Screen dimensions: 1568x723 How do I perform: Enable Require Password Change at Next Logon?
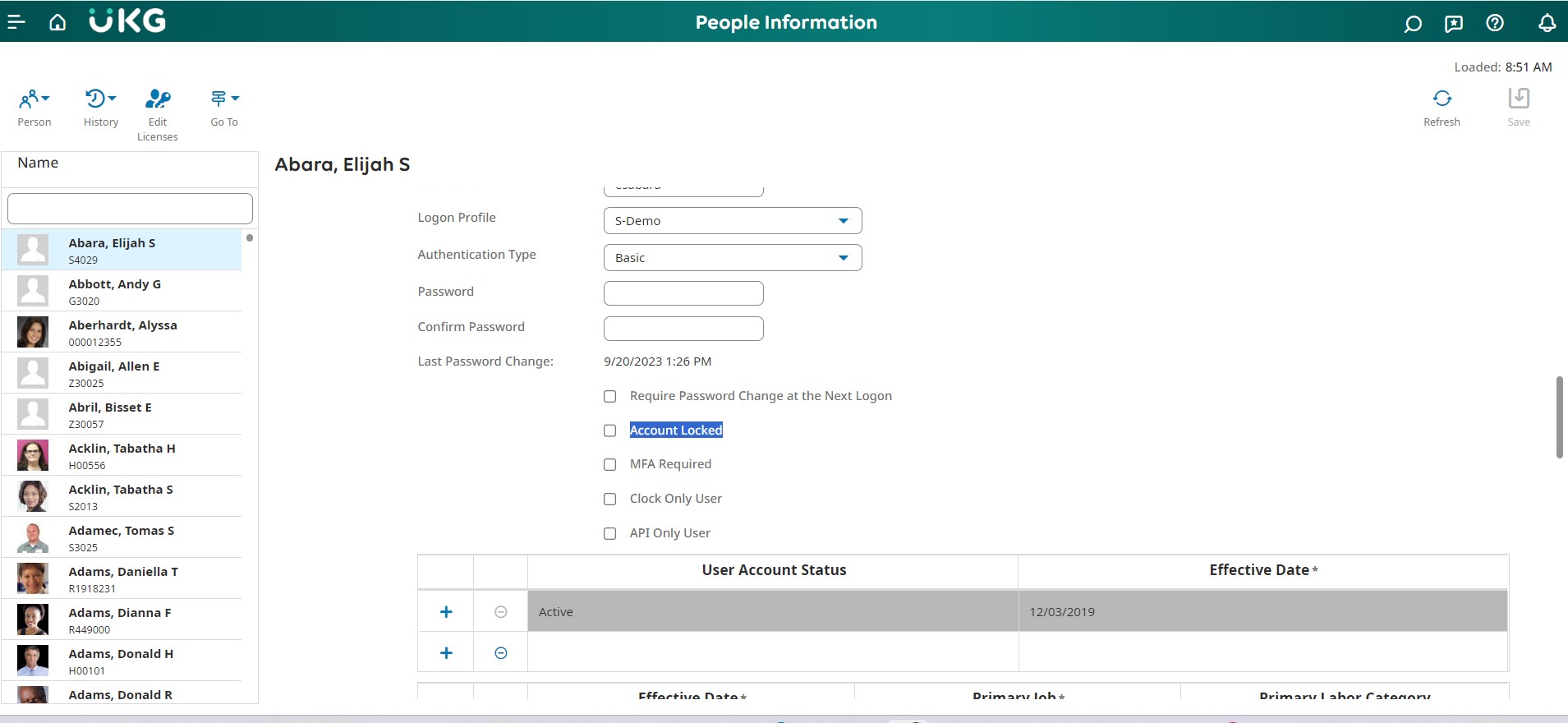click(610, 397)
